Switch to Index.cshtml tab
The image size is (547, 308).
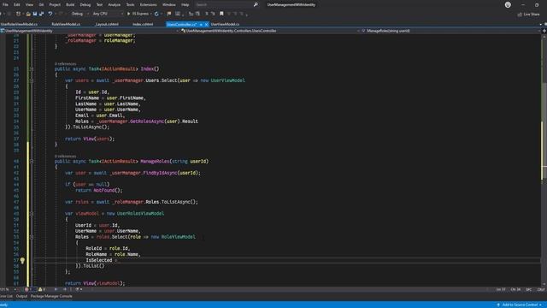143,24
